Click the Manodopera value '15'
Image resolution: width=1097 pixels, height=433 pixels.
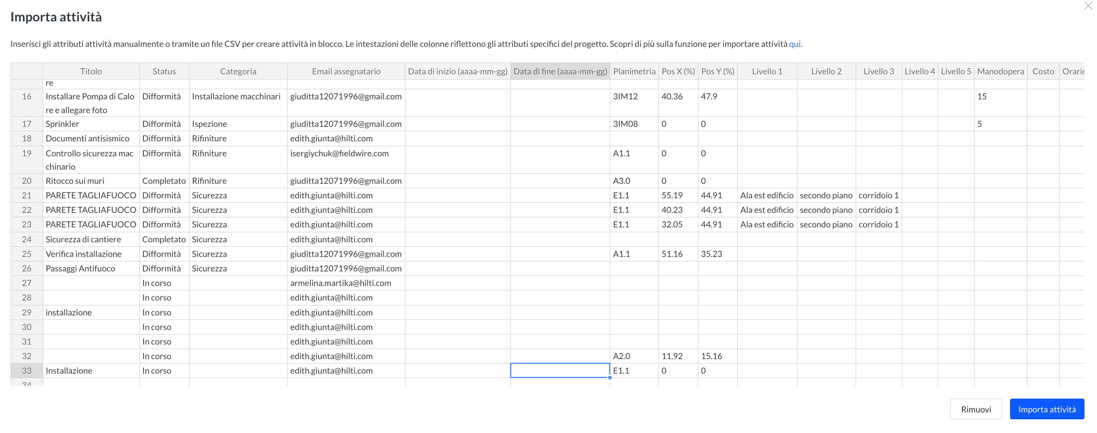(1000, 103)
